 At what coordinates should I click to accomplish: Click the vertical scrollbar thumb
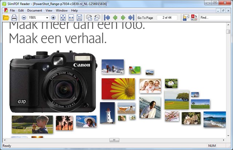pos(228,32)
